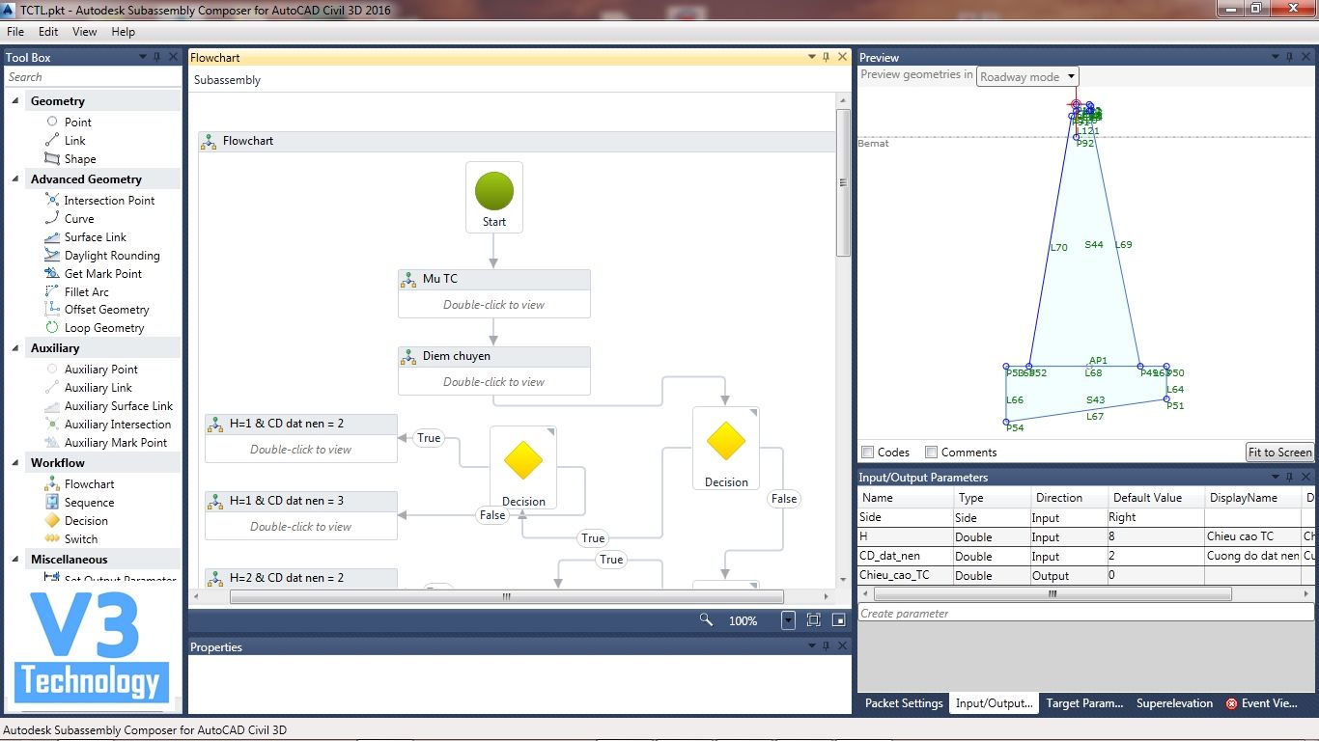Choose the Auxiliary Mark Point tool

115,443
